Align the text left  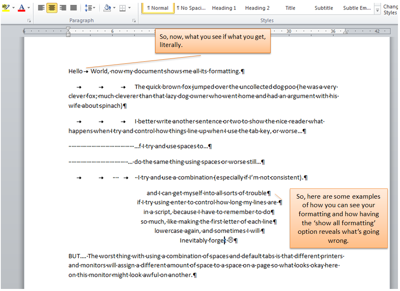[41, 7]
